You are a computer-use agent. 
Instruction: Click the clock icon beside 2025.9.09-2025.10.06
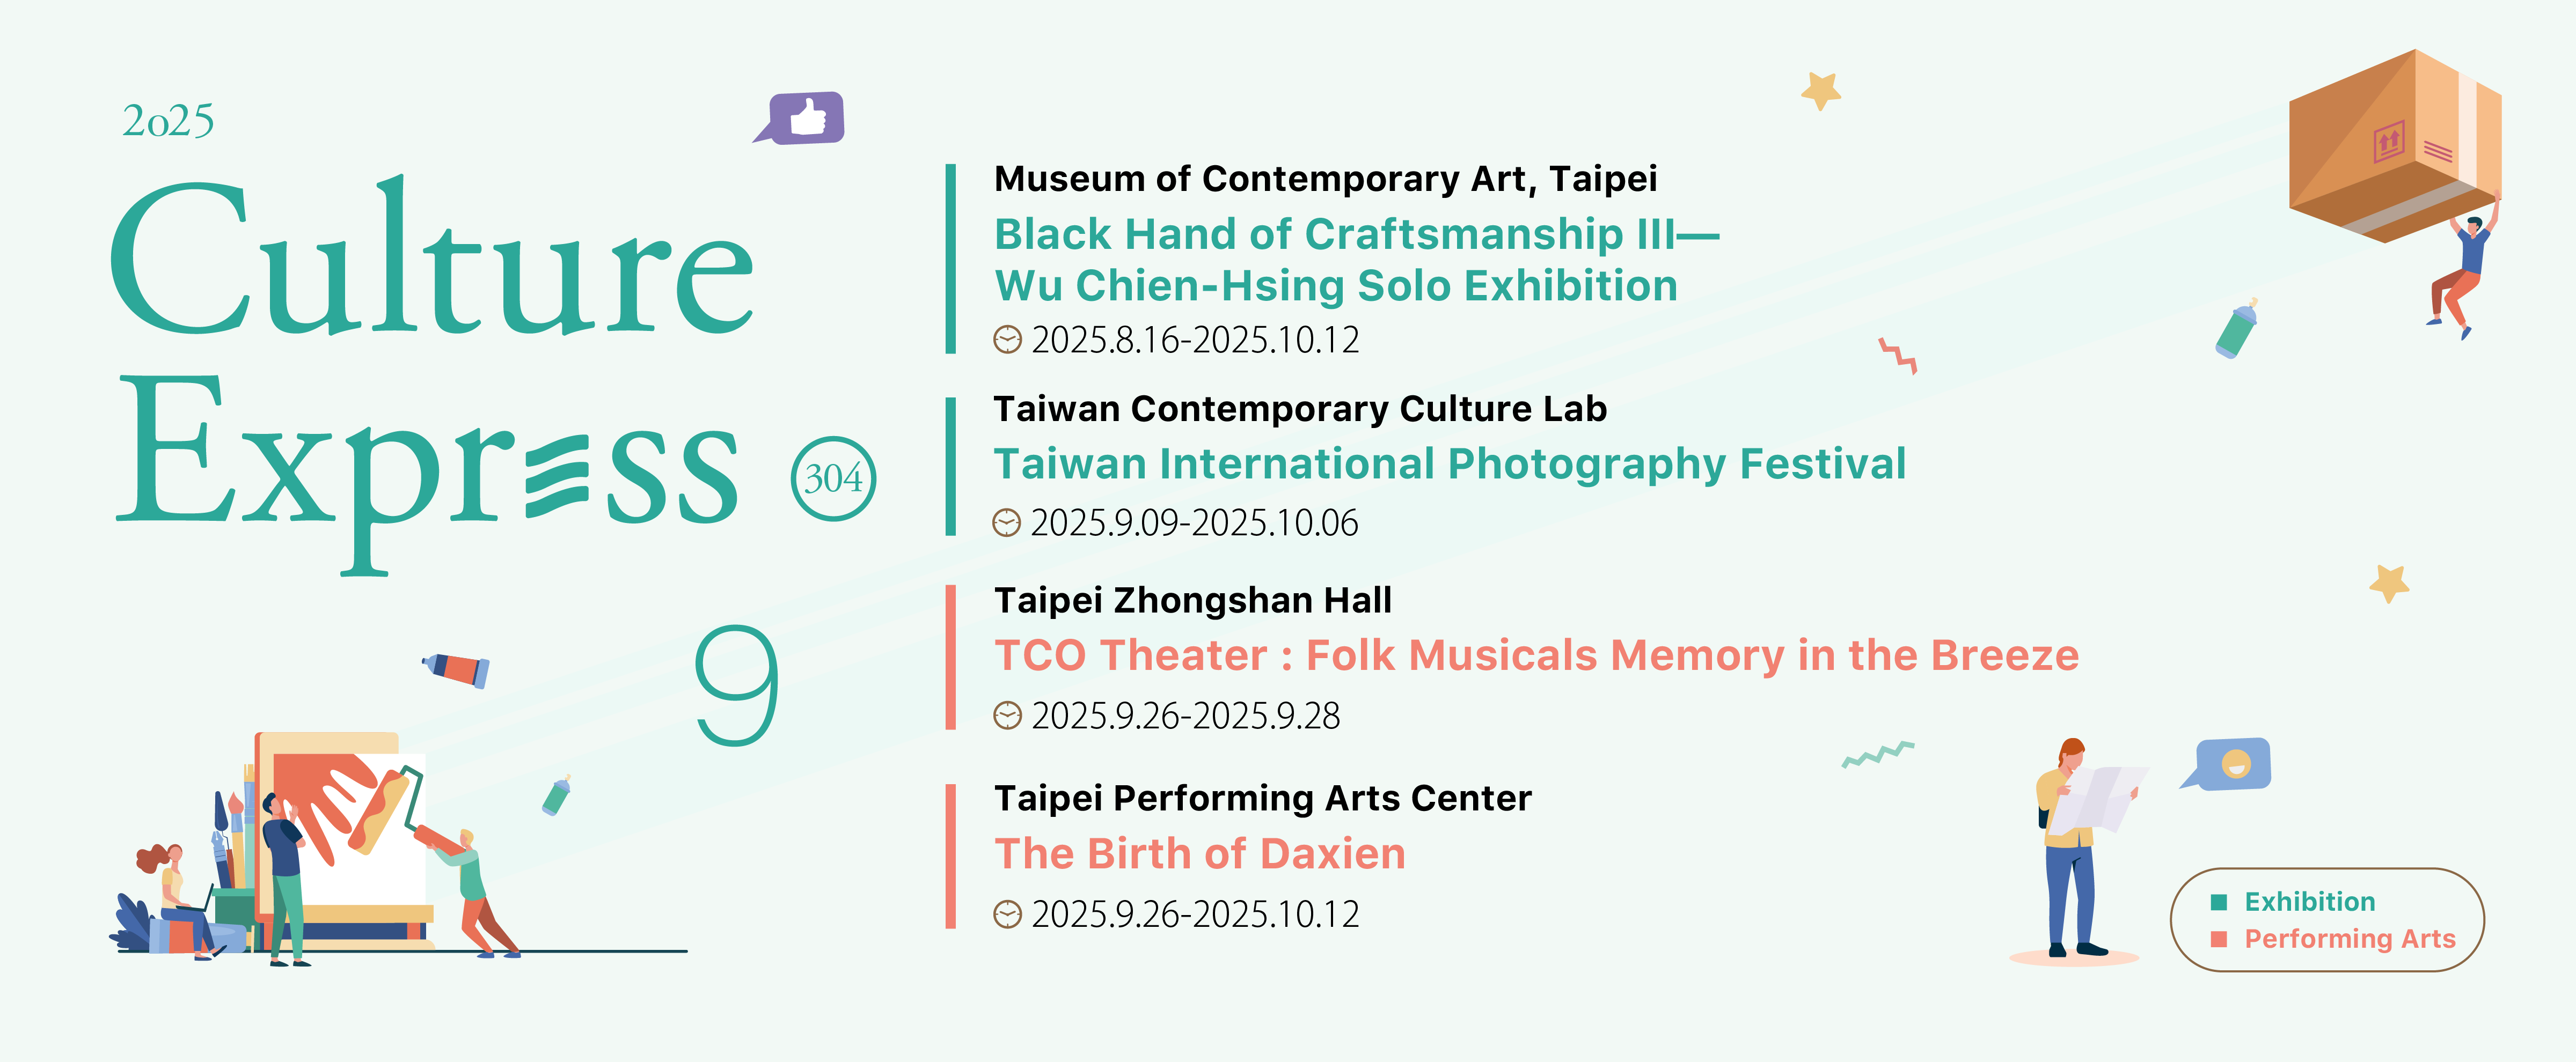(x=1006, y=522)
